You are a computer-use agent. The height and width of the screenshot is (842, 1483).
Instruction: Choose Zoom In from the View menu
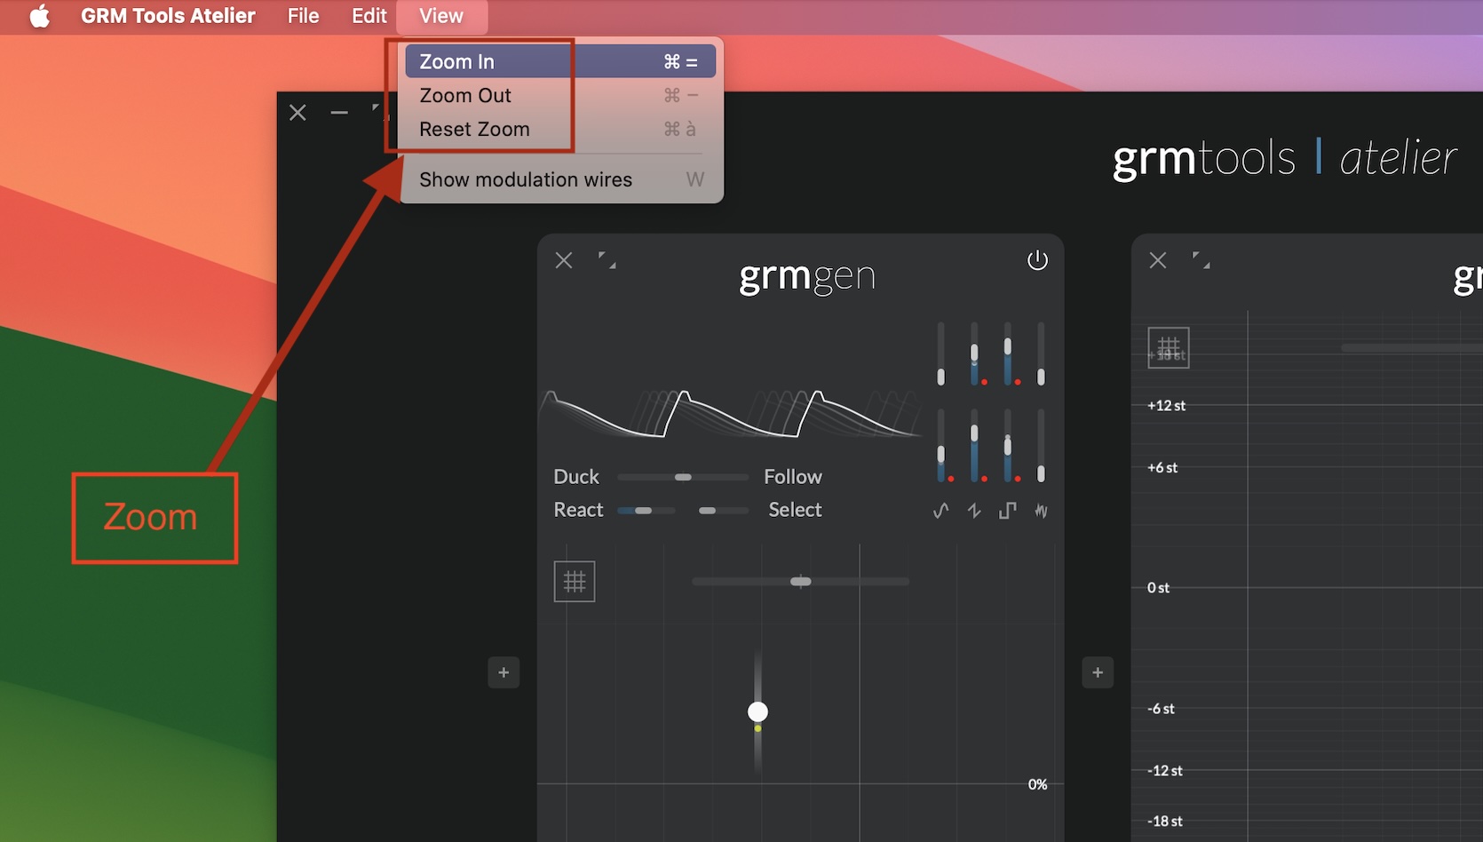560,61
